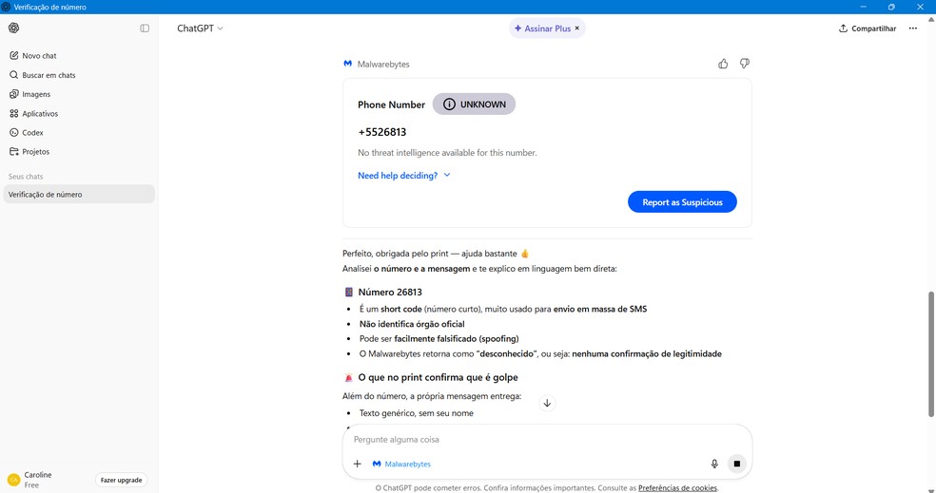Open Imagens section
The height and width of the screenshot is (493, 936).
click(x=79, y=94)
